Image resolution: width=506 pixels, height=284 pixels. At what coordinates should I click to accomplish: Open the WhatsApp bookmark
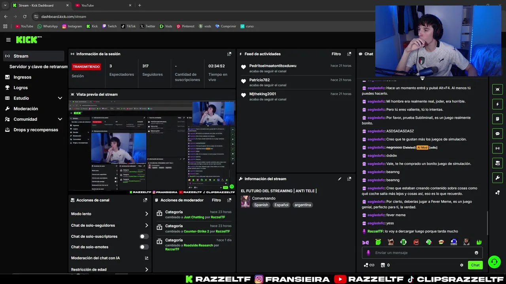(x=47, y=26)
